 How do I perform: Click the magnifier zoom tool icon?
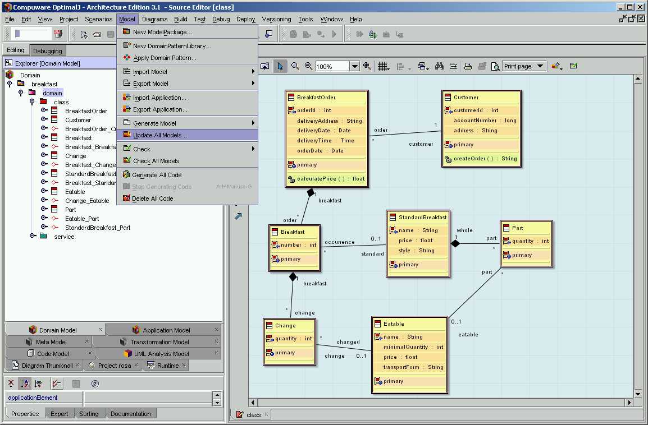tap(295, 66)
